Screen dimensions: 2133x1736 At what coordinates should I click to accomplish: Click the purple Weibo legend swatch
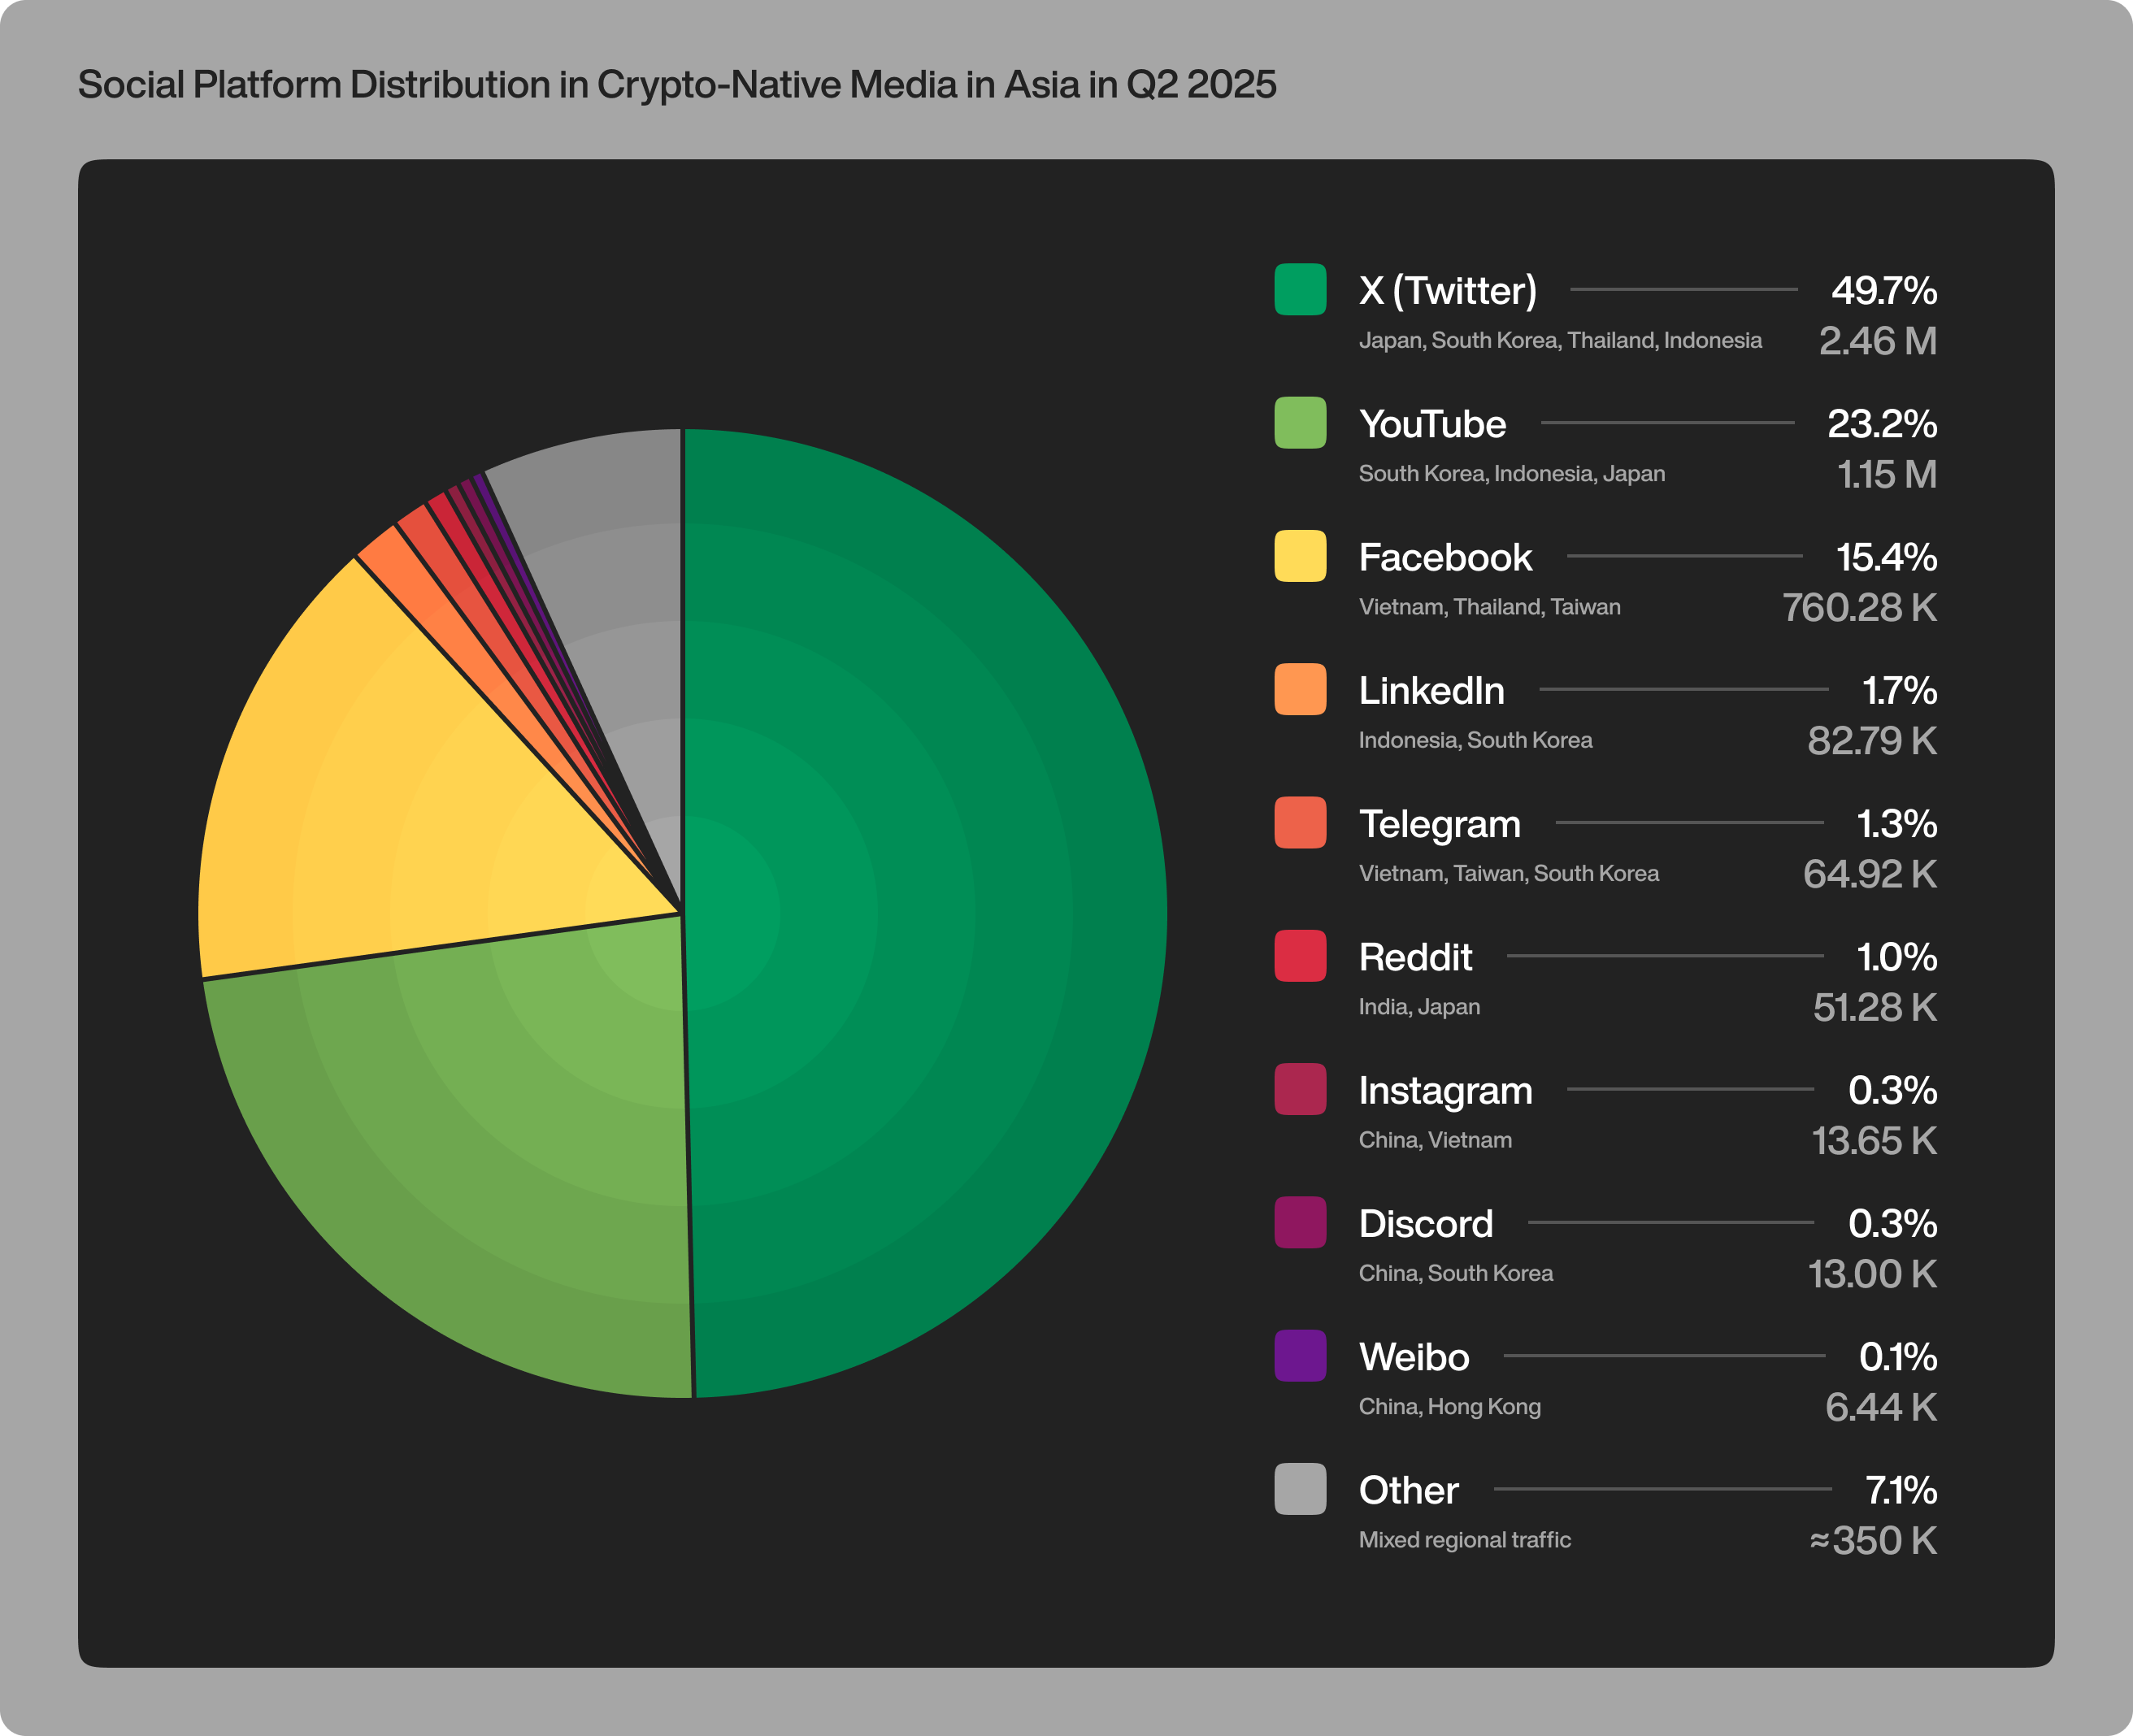[x=1300, y=1356]
